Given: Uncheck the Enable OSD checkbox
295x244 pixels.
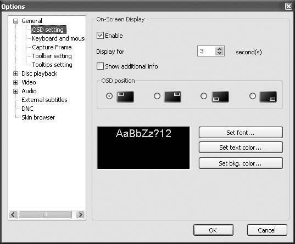Looking at the screenshot, I should [x=100, y=35].
